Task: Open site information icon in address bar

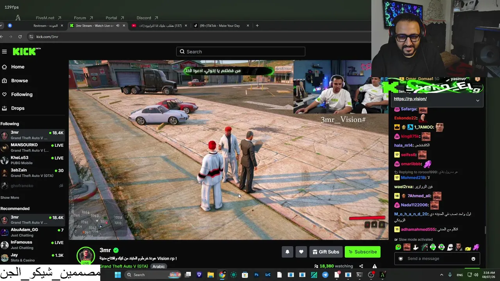Action: 31,37
